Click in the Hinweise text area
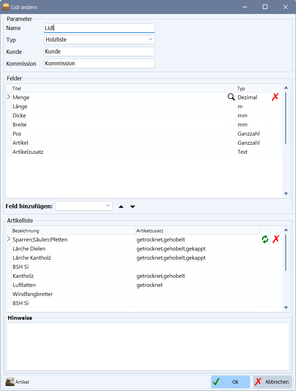296x391 pixels. (x=148, y=347)
